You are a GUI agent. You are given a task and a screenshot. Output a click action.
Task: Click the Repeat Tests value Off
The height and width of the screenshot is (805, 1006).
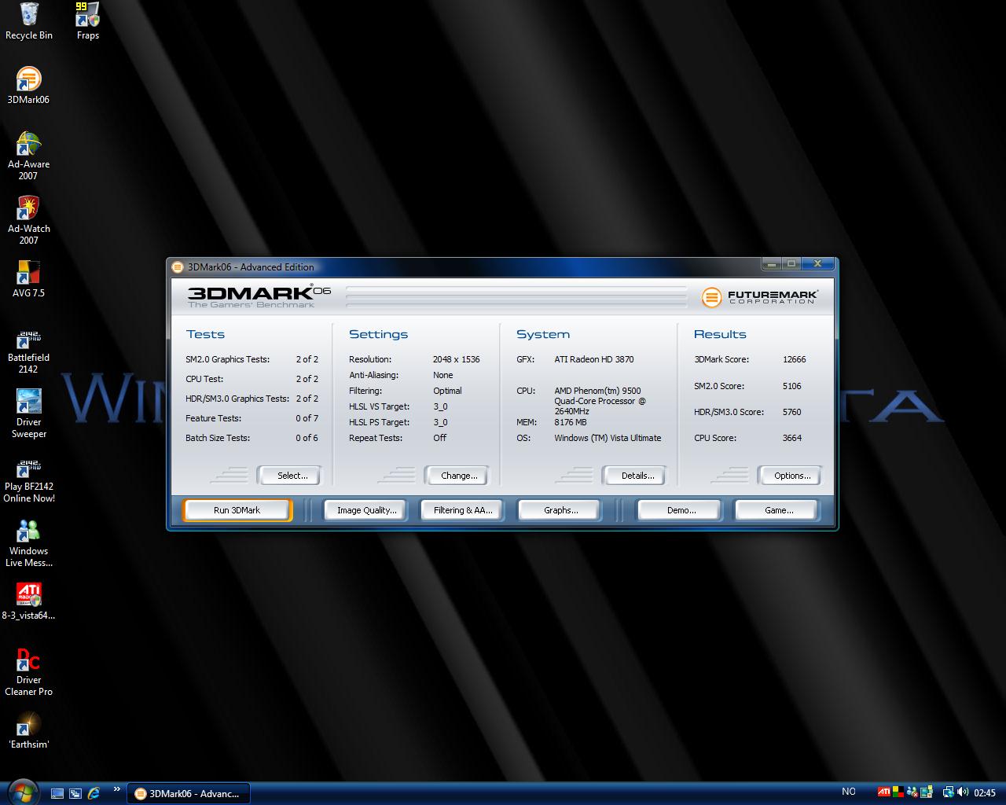pos(439,438)
